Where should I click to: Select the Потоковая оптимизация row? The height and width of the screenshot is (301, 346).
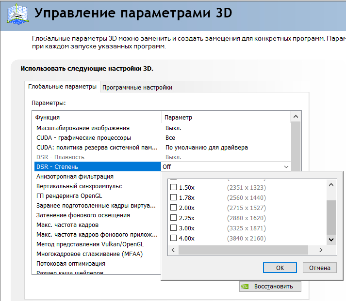tap(98, 264)
